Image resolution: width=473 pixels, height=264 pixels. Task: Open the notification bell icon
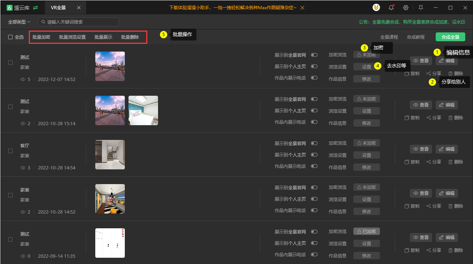click(x=391, y=7)
